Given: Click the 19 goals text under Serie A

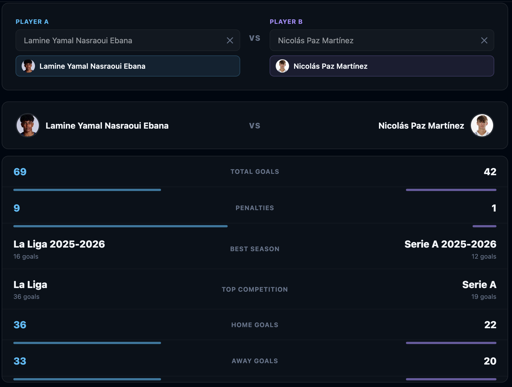Looking at the screenshot, I should point(484,297).
